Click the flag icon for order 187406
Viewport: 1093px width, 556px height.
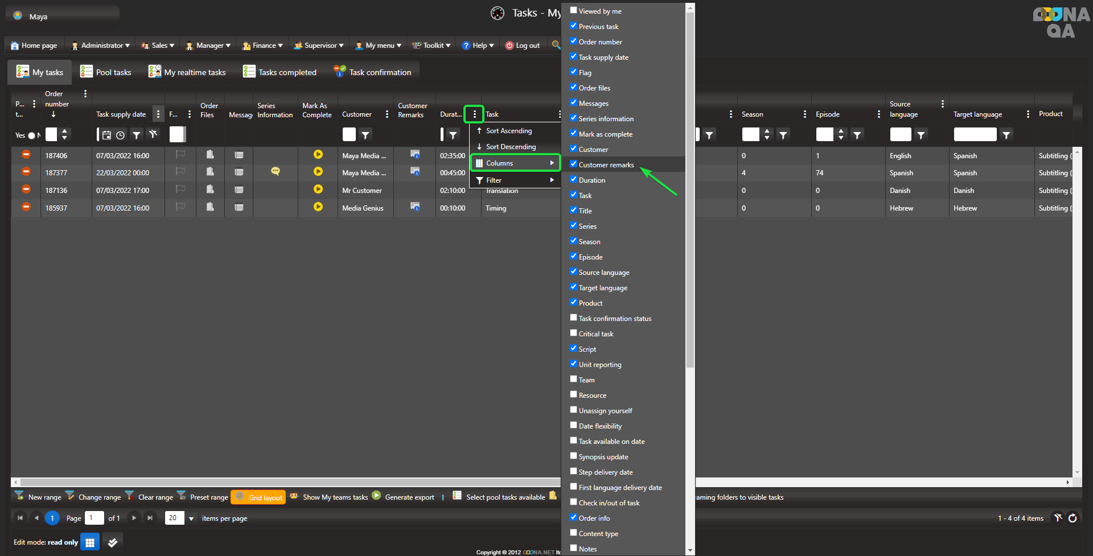pos(180,155)
